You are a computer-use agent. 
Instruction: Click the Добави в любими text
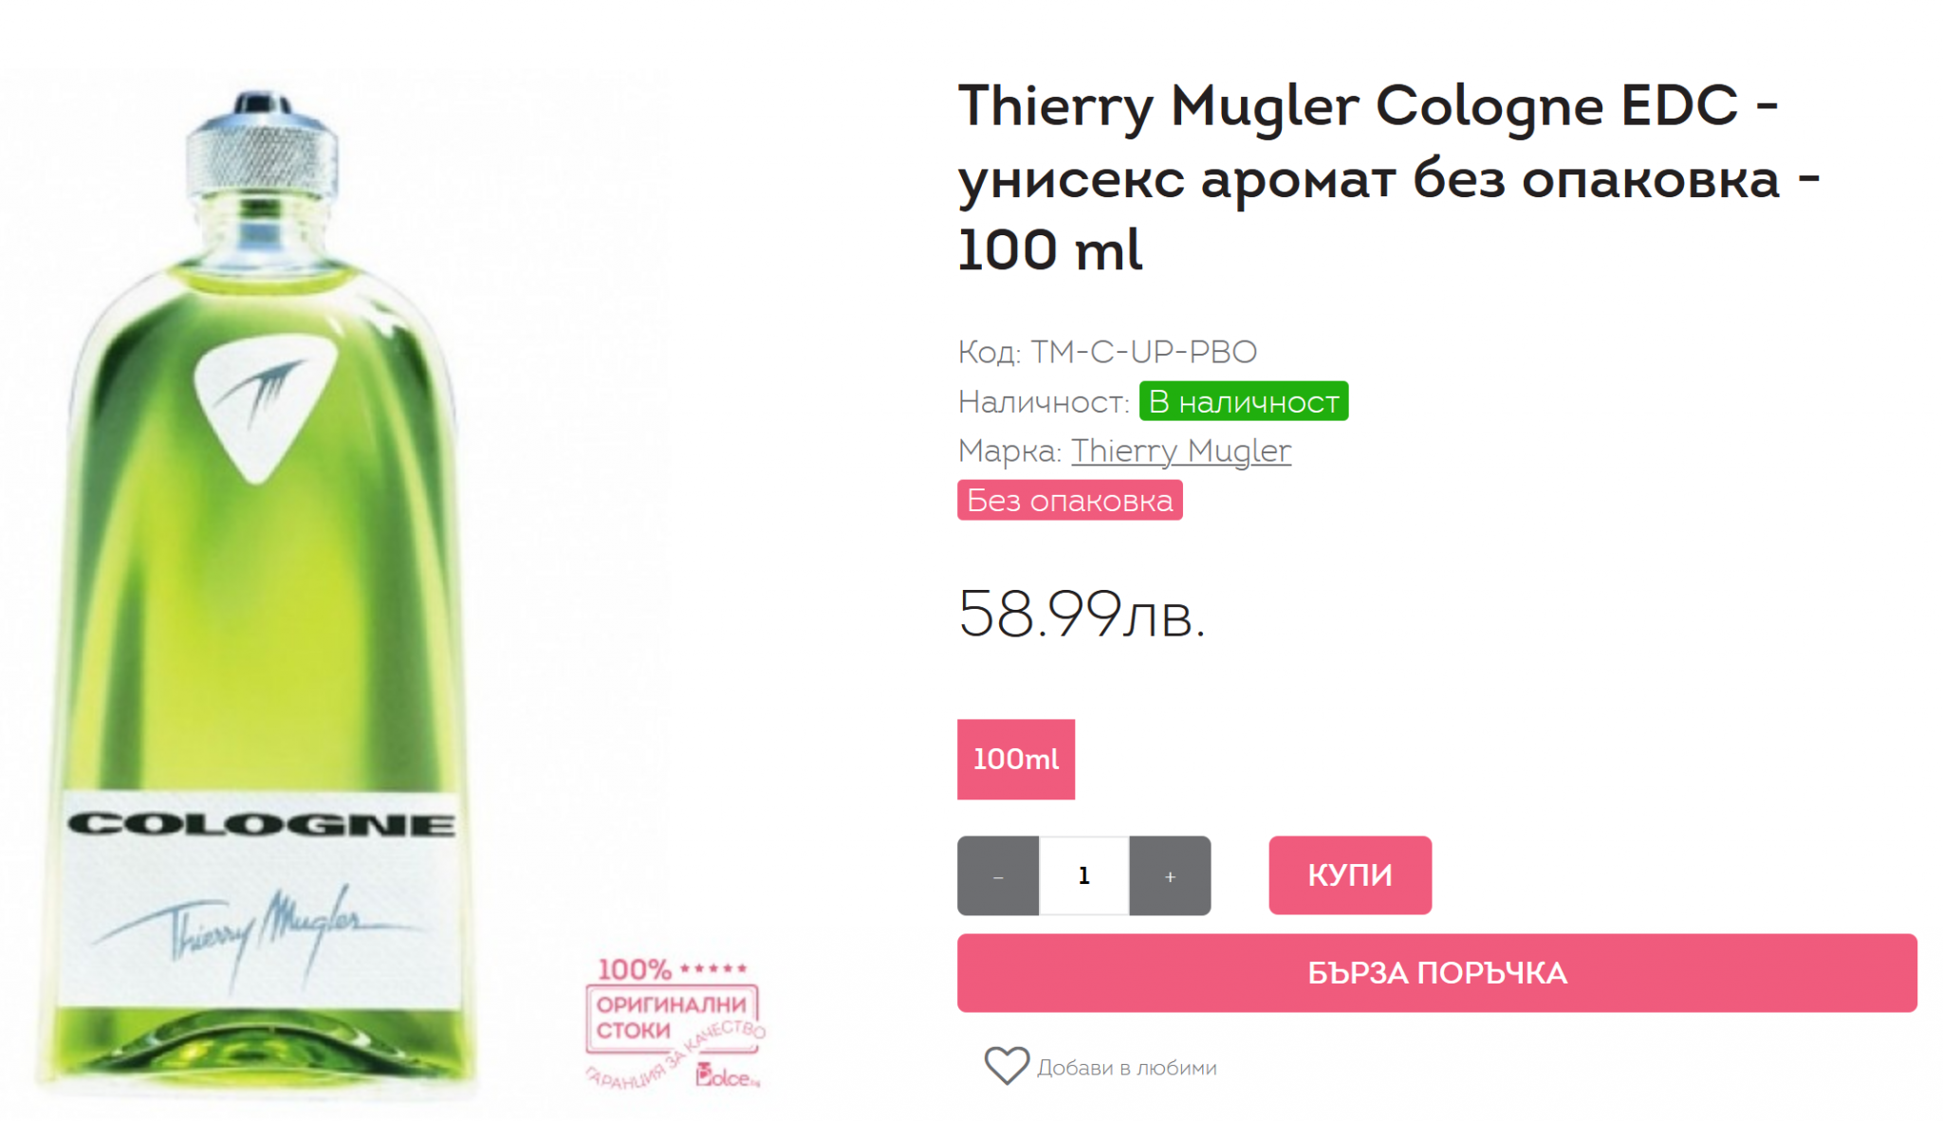[x=1127, y=1068]
